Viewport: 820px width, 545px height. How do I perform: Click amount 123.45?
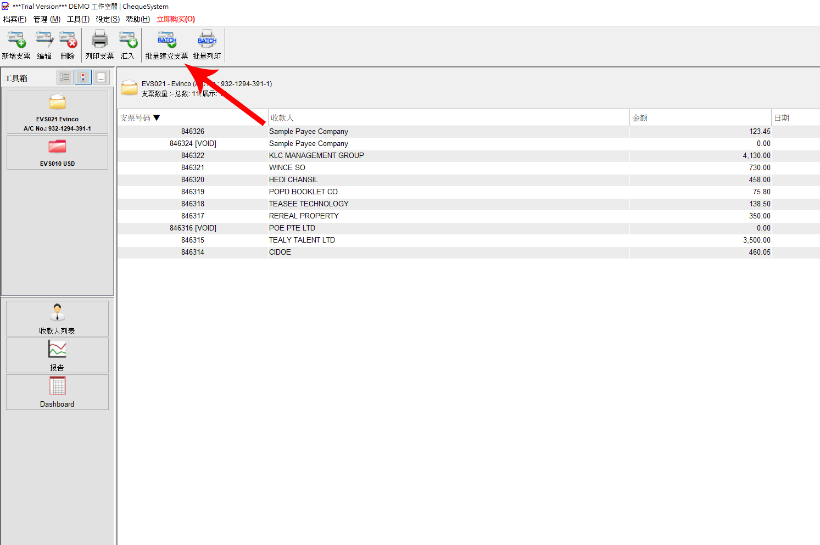760,132
